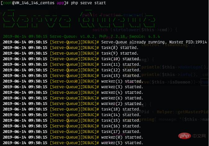209x146 pixels.
Task: Select the log line 'worker(1) started.'
Action: [73, 81]
